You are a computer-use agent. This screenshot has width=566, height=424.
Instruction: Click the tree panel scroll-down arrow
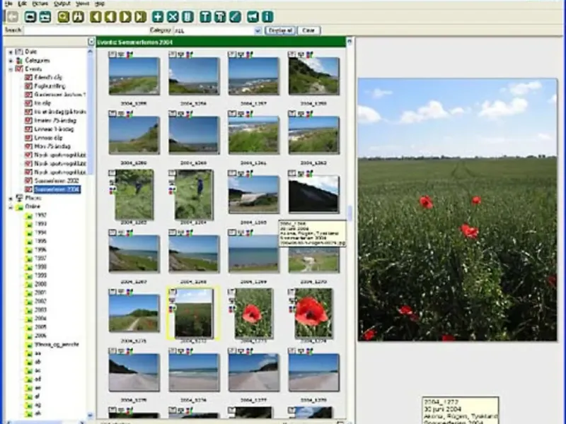coord(91,416)
